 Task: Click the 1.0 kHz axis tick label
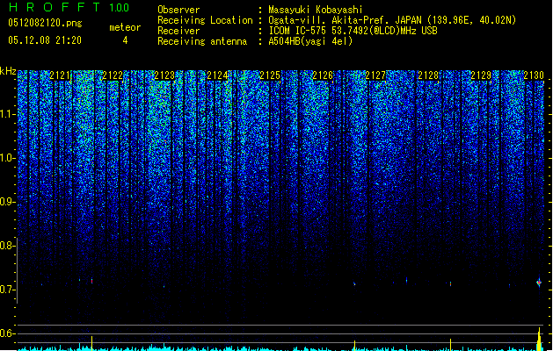pyautogui.click(x=8, y=158)
